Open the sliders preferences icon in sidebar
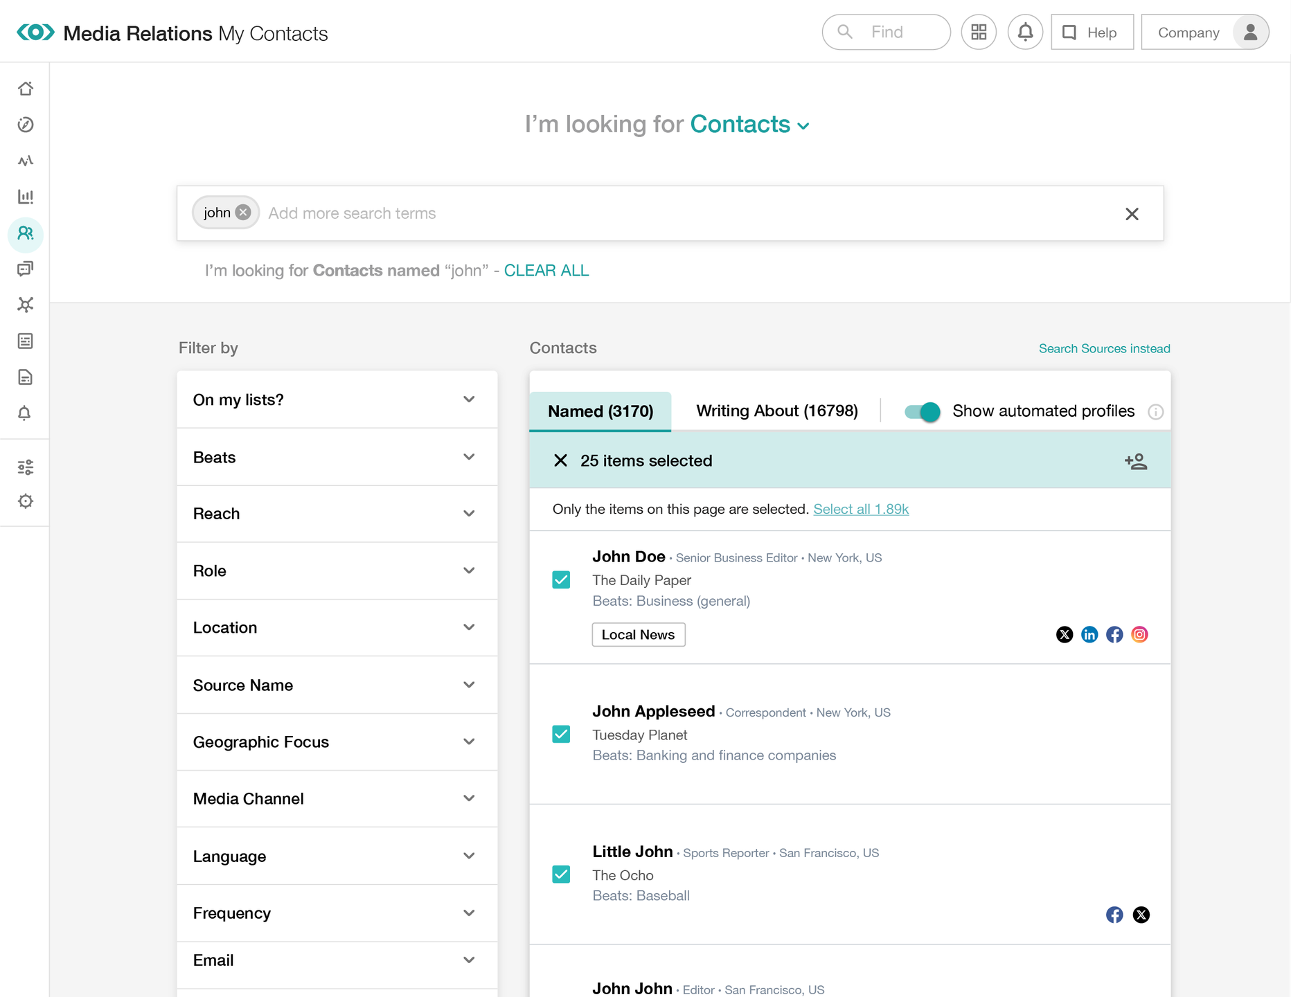1291x997 pixels. (26, 467)
